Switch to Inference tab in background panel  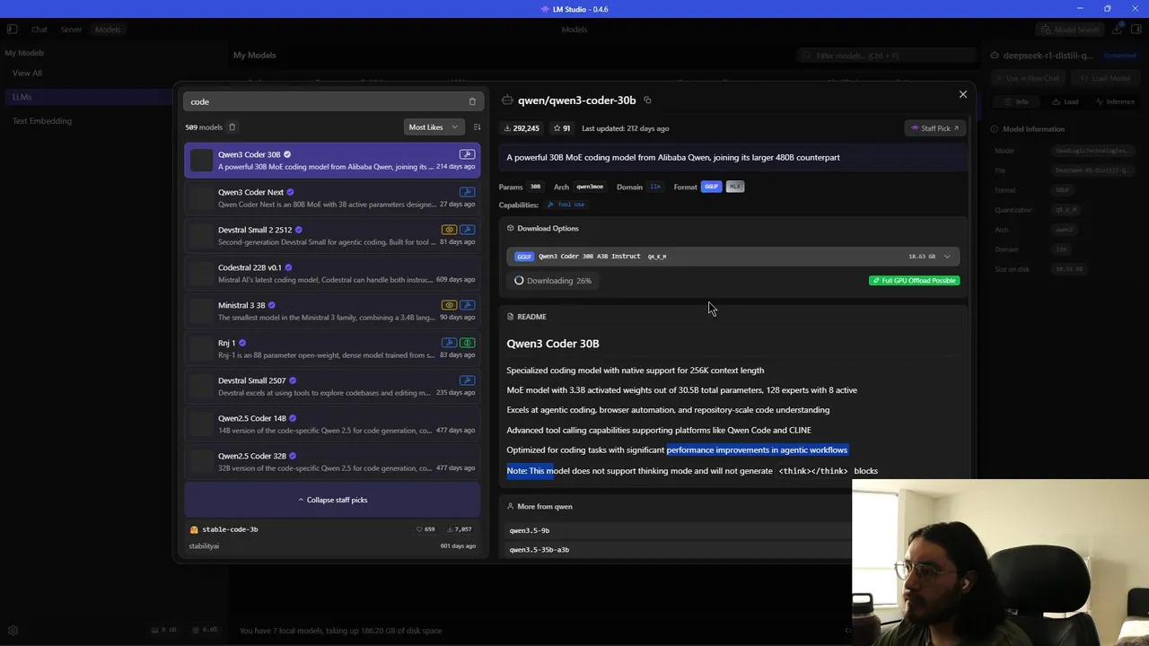click(1115, 101)
